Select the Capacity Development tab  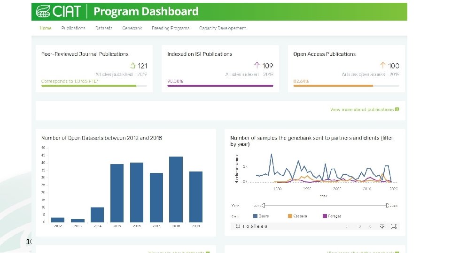click(x=223, y=28)
